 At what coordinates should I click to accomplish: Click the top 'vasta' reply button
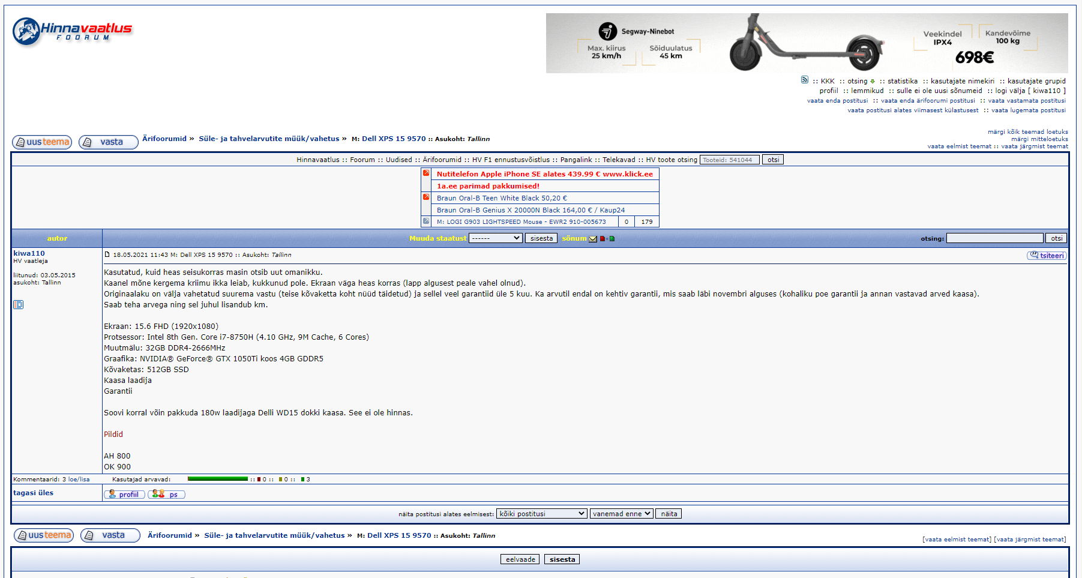pyautogui.click(x=109, y=142)
